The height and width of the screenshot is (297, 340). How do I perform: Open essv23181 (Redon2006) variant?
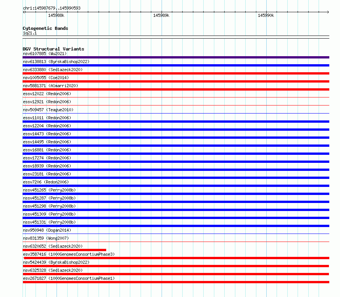(47, 174)
